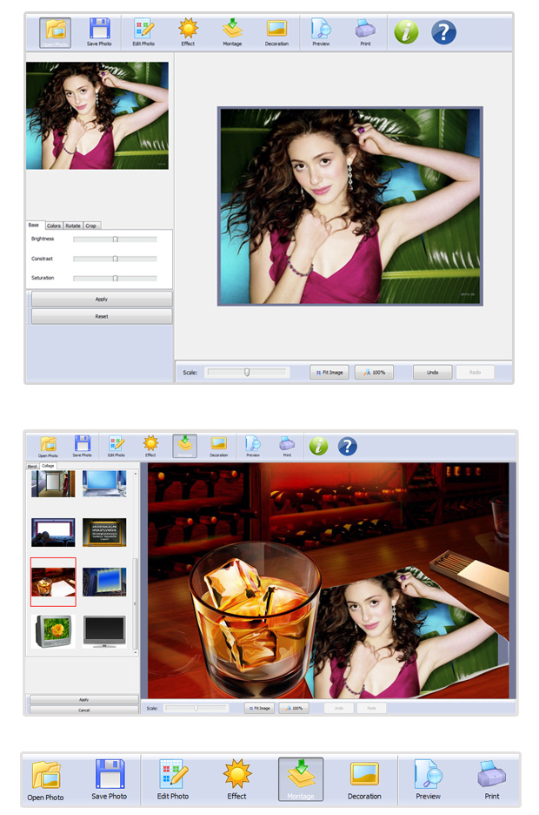The width and height of the screenshot is (539, 815).
Task: Click Effect in the enlarged toolbar strip
Action: tap(237, 780)
